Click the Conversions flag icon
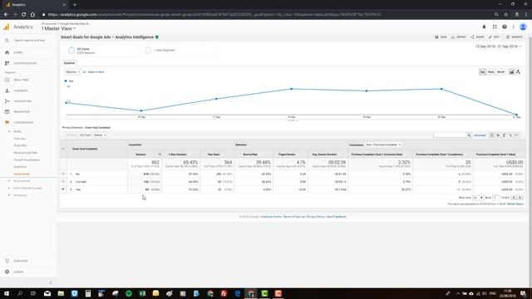The width and height of the screenshot is (532, 299). 7,122
